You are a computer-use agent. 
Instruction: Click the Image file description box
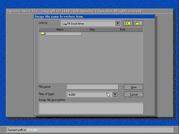[91, 108]
